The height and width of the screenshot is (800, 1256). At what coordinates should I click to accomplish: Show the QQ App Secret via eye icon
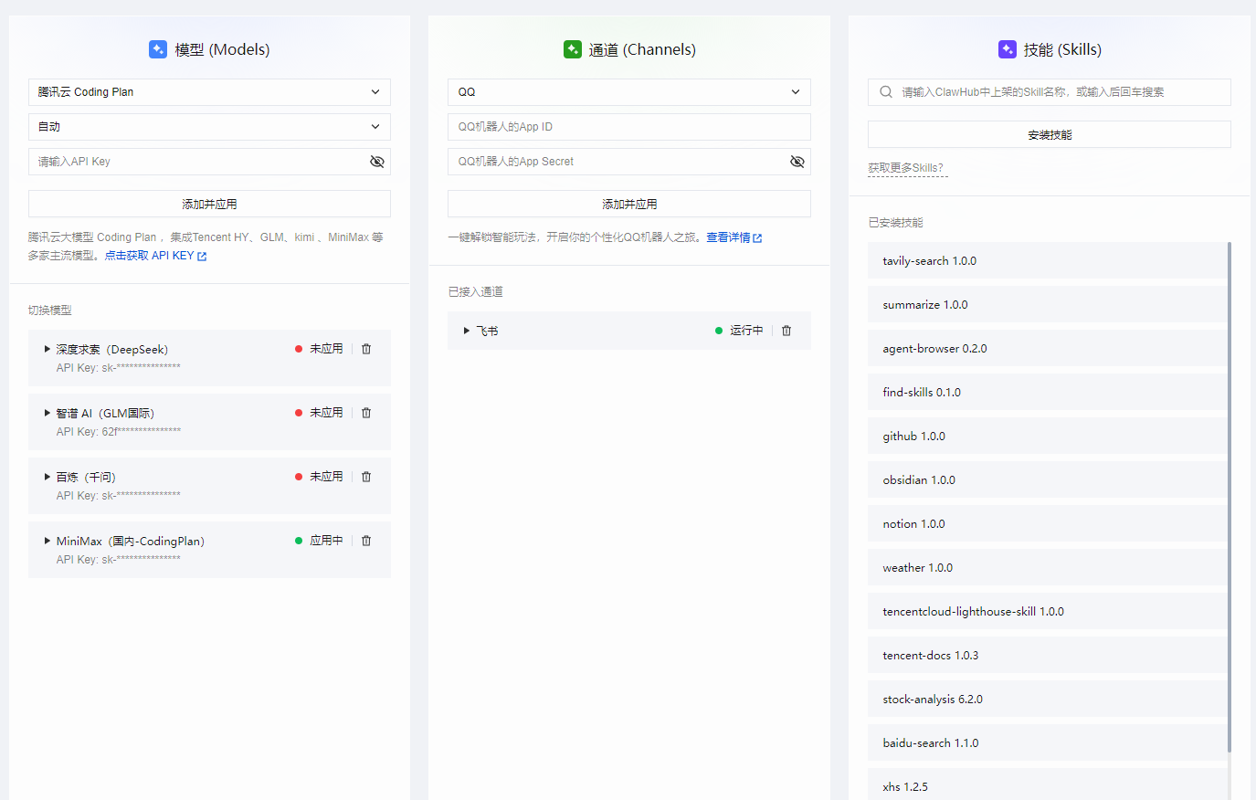(797, 162)
